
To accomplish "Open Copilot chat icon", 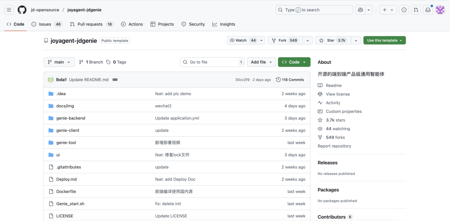I will (360, 10).
